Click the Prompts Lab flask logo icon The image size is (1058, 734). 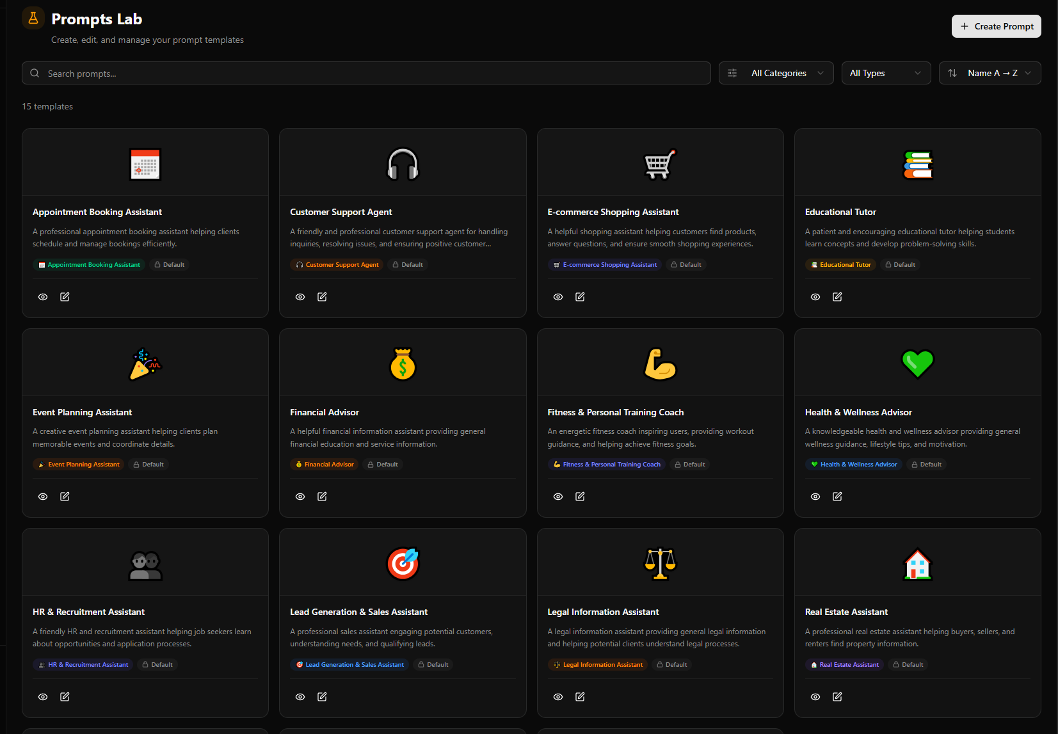[x=33, y=19]
